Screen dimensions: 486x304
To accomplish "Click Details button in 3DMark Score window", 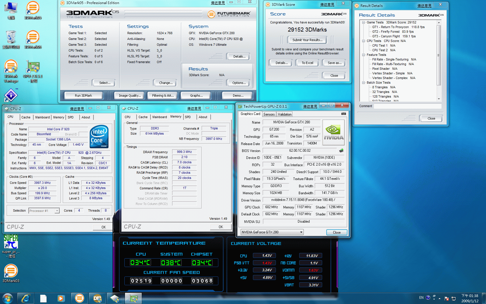I will (281, 63).
